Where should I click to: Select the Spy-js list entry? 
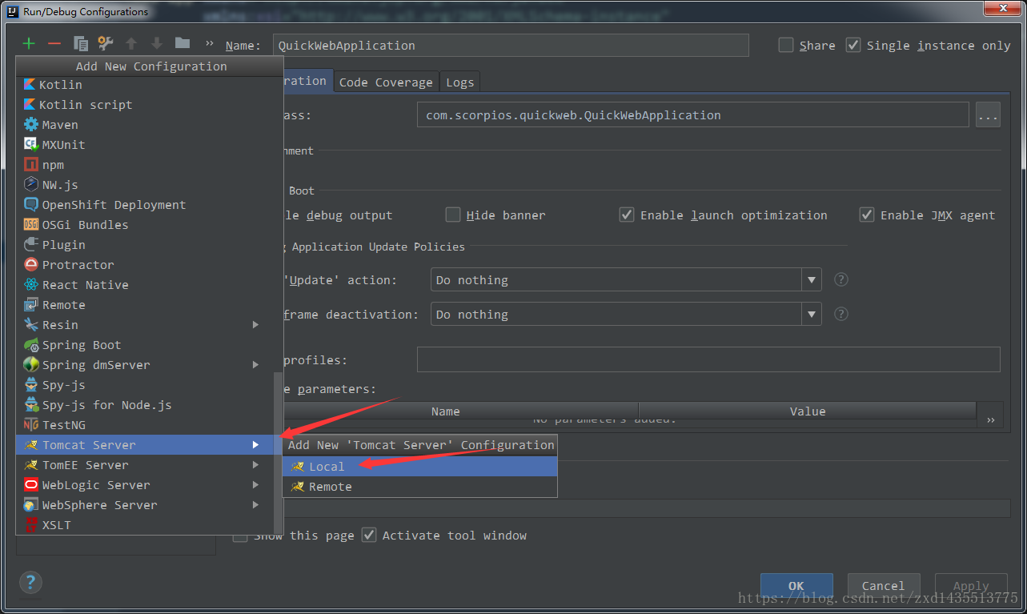pyautogui.click(x=145, y=384)
